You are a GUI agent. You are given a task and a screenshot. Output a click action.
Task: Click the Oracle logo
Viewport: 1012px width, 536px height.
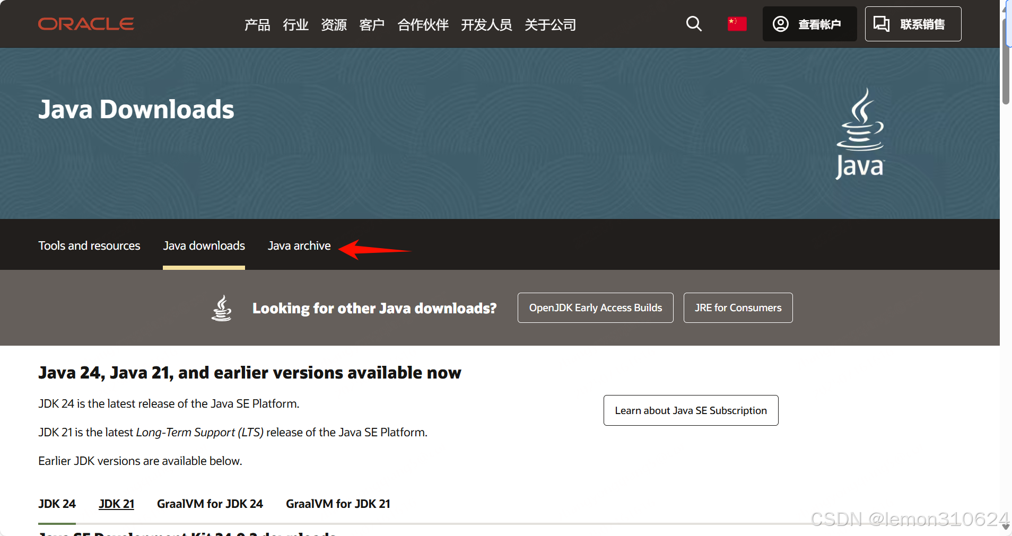pyautogui.click(x=86, y=24)
